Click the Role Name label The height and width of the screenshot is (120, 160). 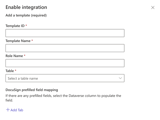click(x=14, y=56)
